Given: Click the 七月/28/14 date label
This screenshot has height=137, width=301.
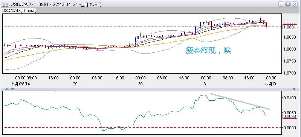Looking at the screenshot, I should pyautogui.click(x=20, y=84).
